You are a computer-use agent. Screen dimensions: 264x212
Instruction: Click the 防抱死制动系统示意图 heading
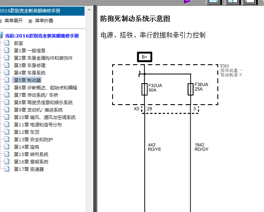point(135,19)
